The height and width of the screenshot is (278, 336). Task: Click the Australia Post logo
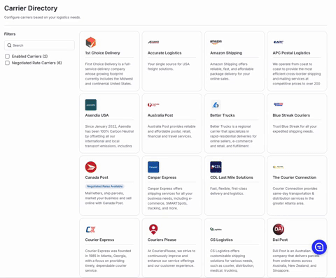(153, 105)
